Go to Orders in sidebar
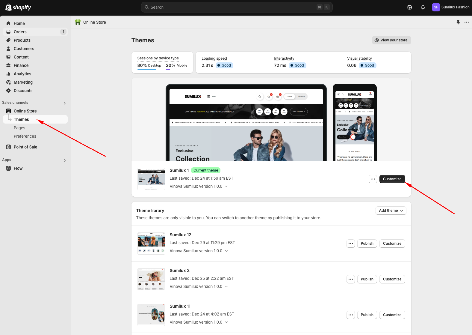 click(35, 32)
